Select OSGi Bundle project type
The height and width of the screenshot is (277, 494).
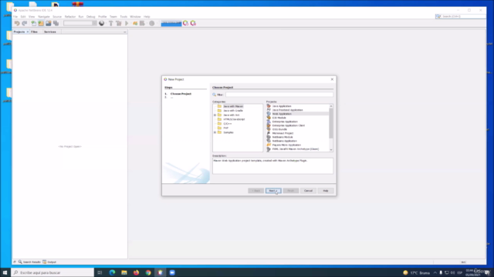(279, 129)
